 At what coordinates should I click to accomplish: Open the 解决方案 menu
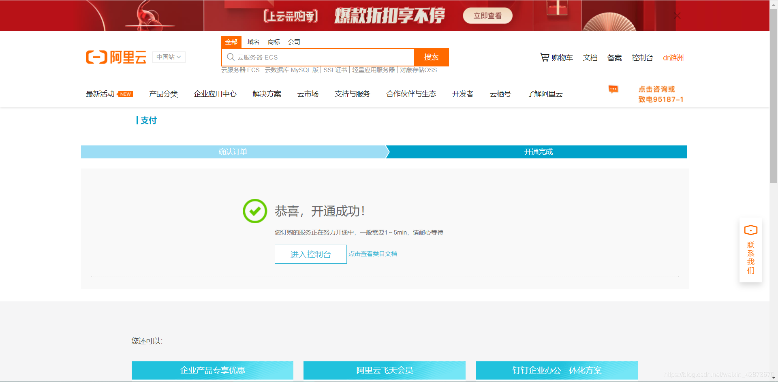pyautogui.click(x=267, y=94)
